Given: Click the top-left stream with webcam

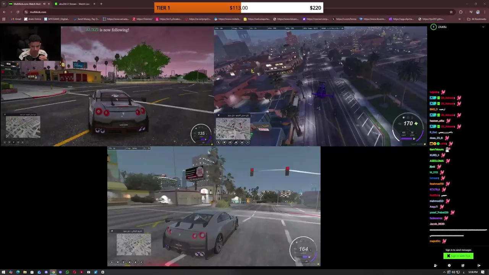Looking at the screenshot, I should 107,86.
